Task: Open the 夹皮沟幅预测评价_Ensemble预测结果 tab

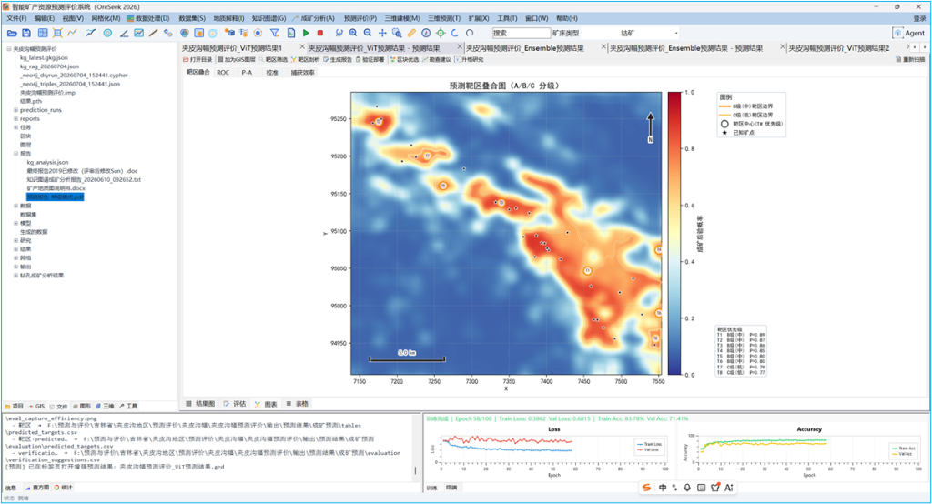Action: [525, 48]
